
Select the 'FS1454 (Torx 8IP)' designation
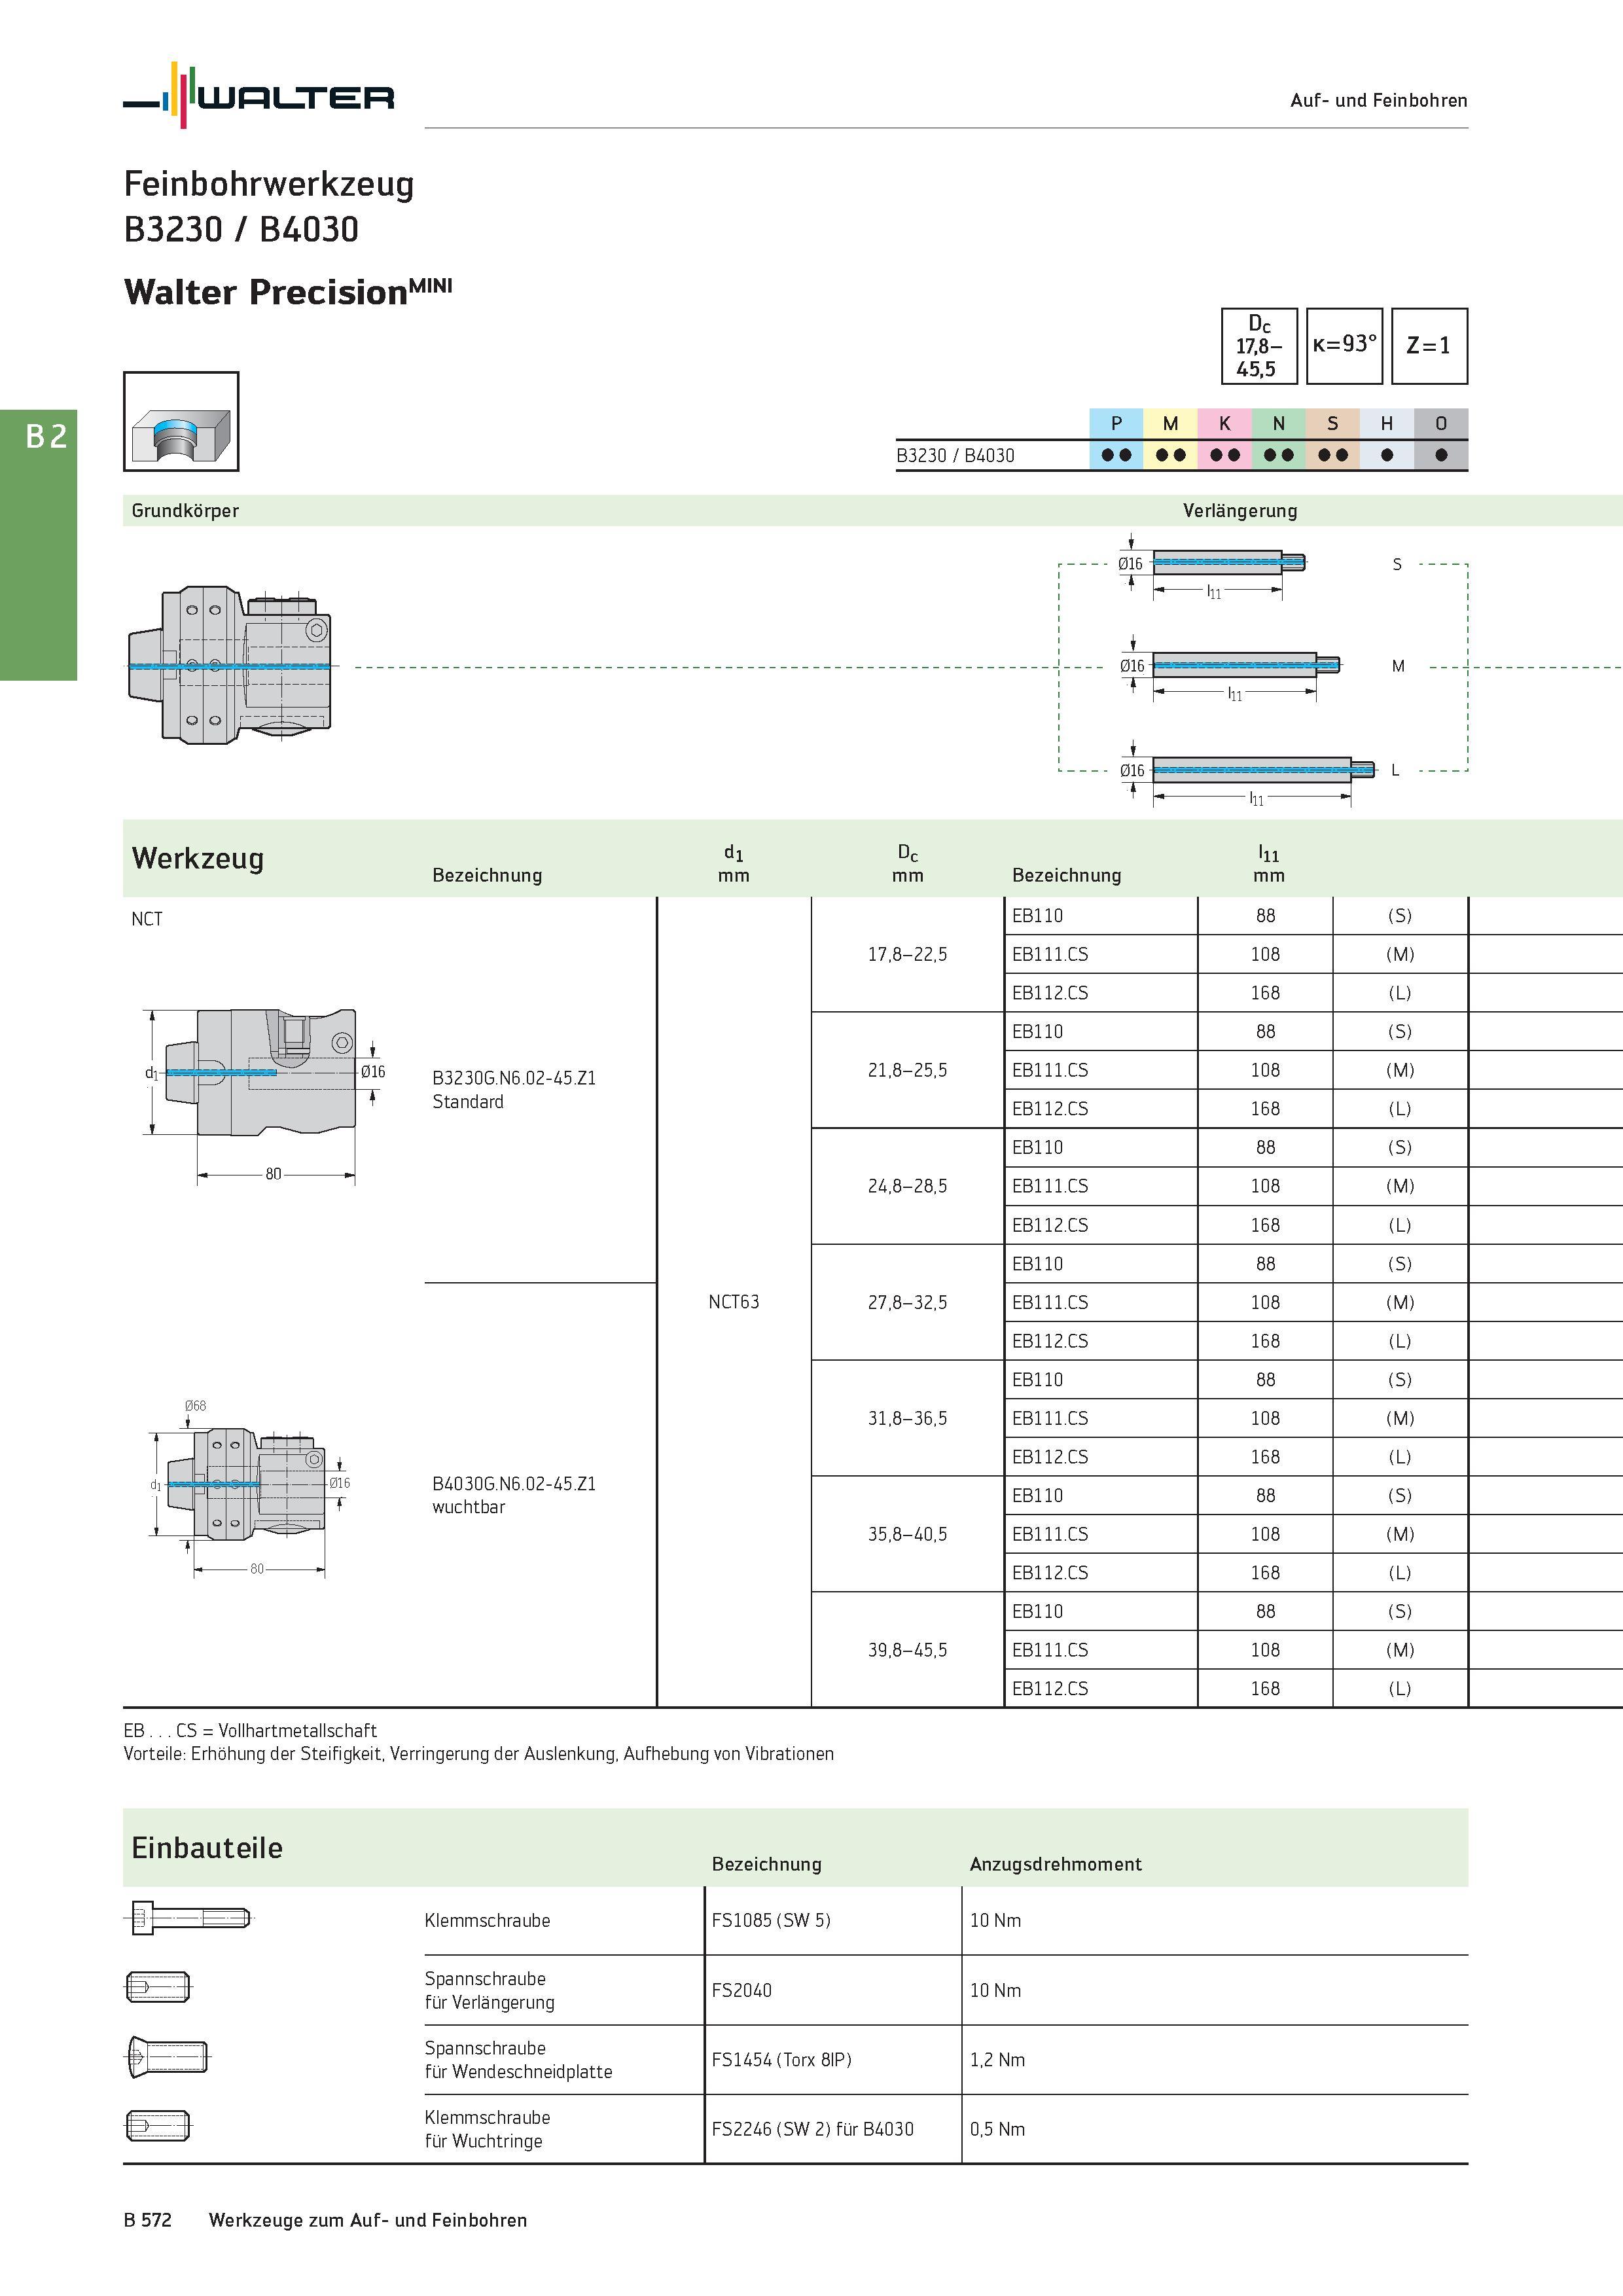pos(782,2060)
